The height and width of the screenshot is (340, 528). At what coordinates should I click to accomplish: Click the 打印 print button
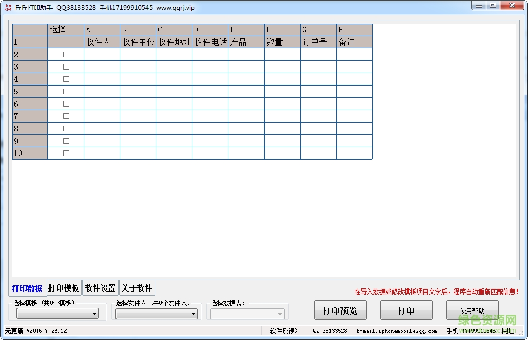[x=406, y=310]
